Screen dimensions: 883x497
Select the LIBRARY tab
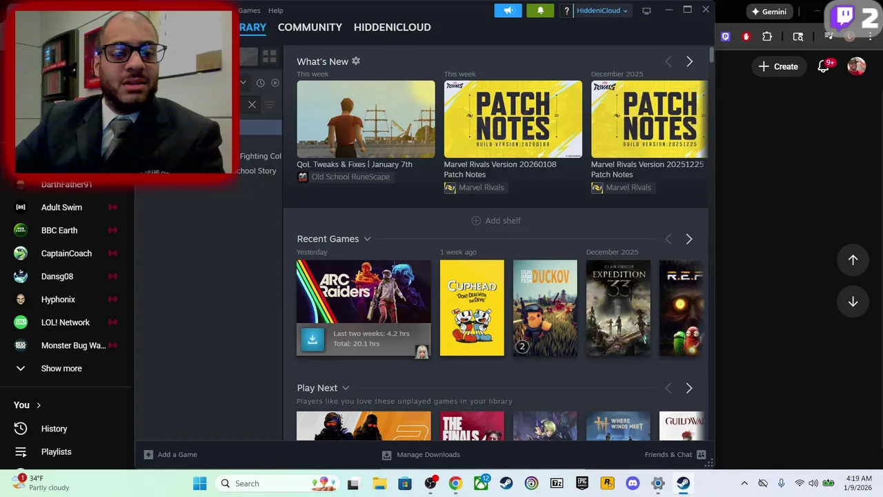point(252,27)
